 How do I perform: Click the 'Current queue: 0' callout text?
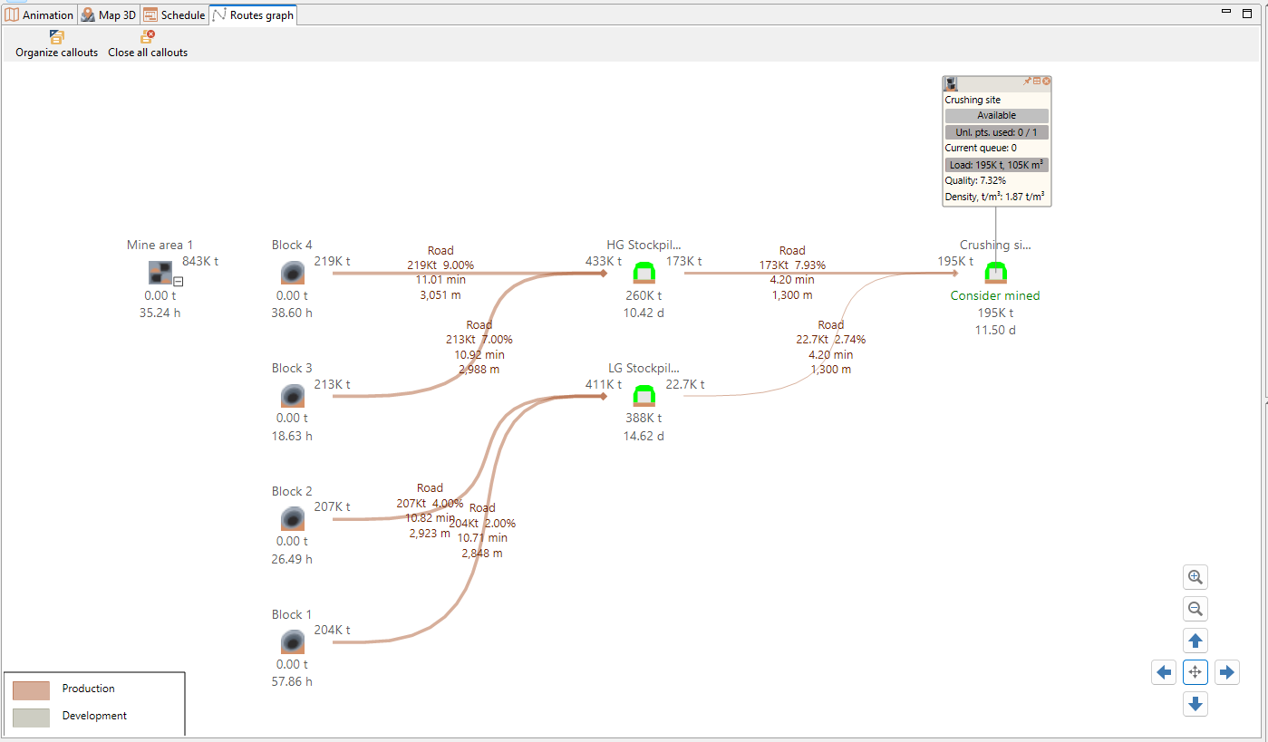pyautogui.click(x=981, y=149)
